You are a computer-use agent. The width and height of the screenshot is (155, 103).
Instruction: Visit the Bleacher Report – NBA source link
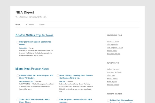click(26, 82)
